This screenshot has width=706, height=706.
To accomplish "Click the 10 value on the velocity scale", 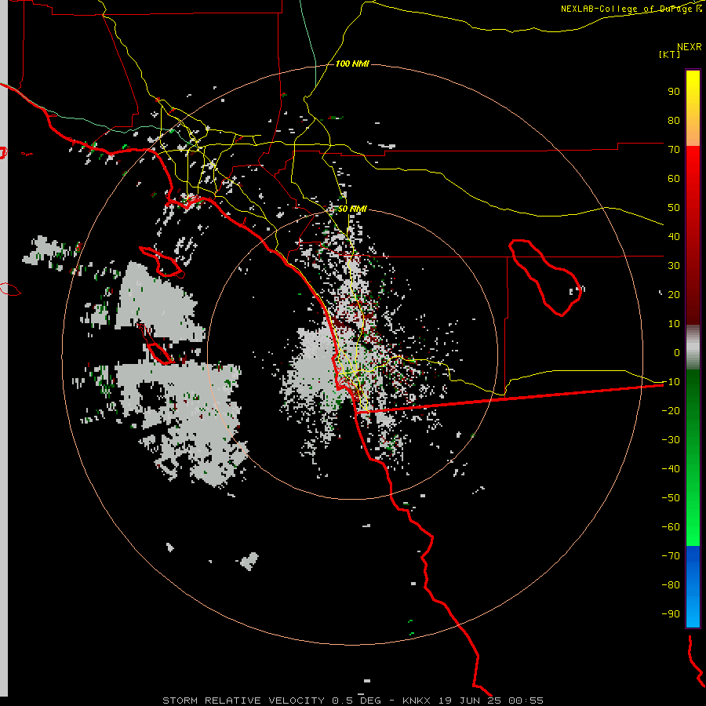I will click(x=674, y=324).
